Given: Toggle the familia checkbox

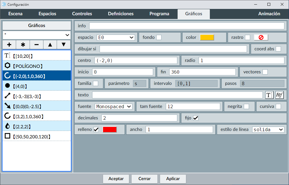Looking at the screenshot, I should [x=95, y=83].
